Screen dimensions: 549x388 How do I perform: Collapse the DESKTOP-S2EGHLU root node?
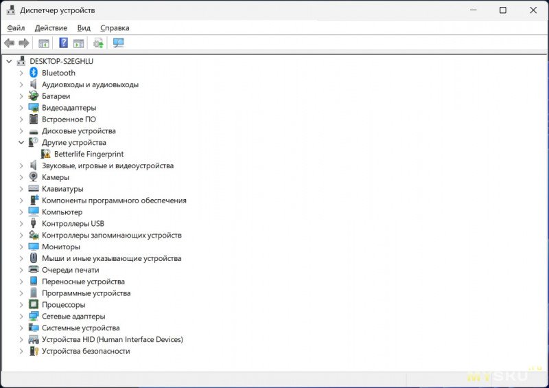click(x=9, y=61)
